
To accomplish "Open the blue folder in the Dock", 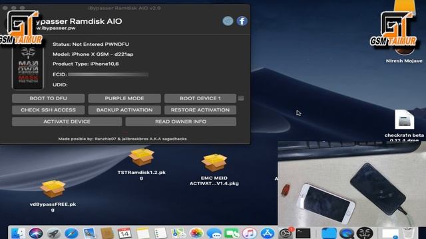I will click(x=329, y=233).
